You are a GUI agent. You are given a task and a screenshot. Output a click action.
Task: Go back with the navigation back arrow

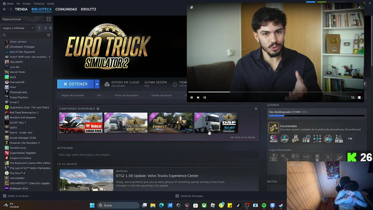click(4, 9)
